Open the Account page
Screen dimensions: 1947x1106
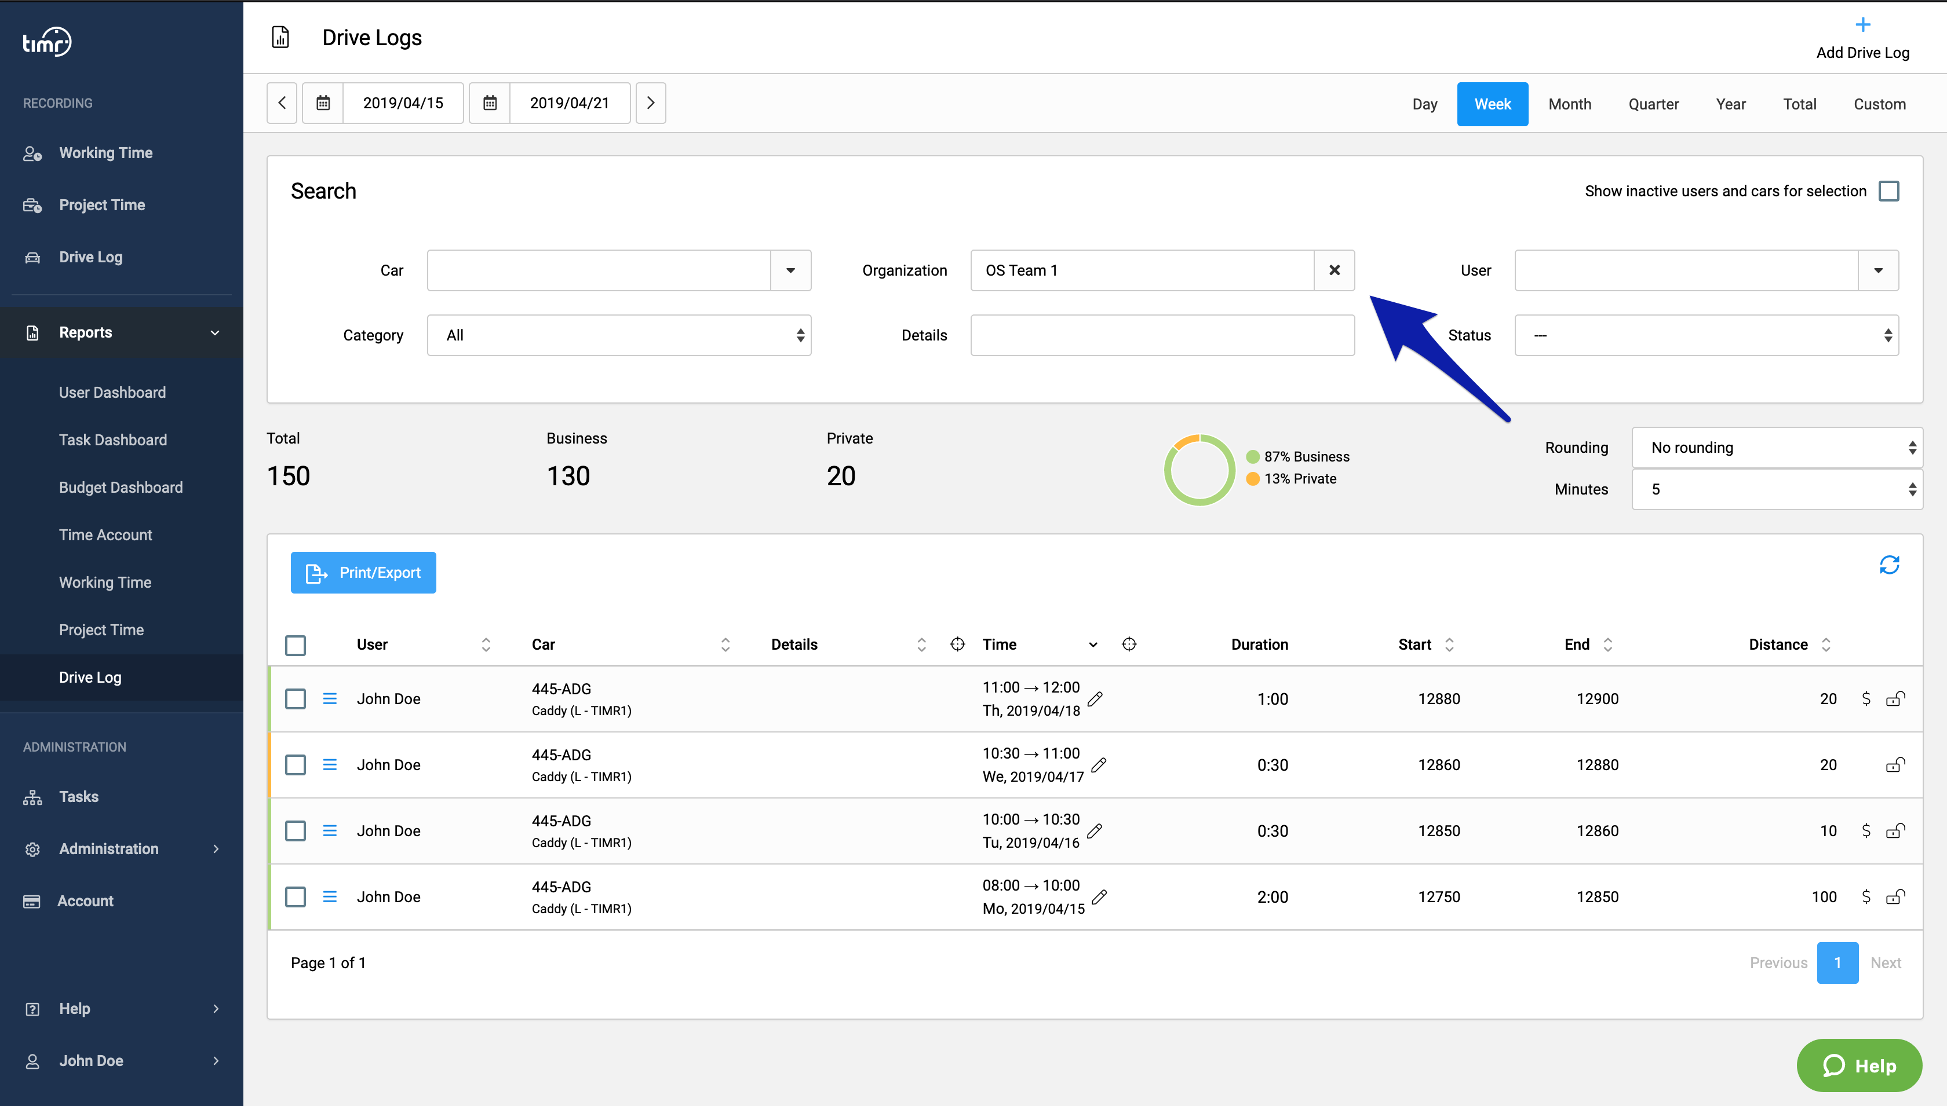(85, 901)
